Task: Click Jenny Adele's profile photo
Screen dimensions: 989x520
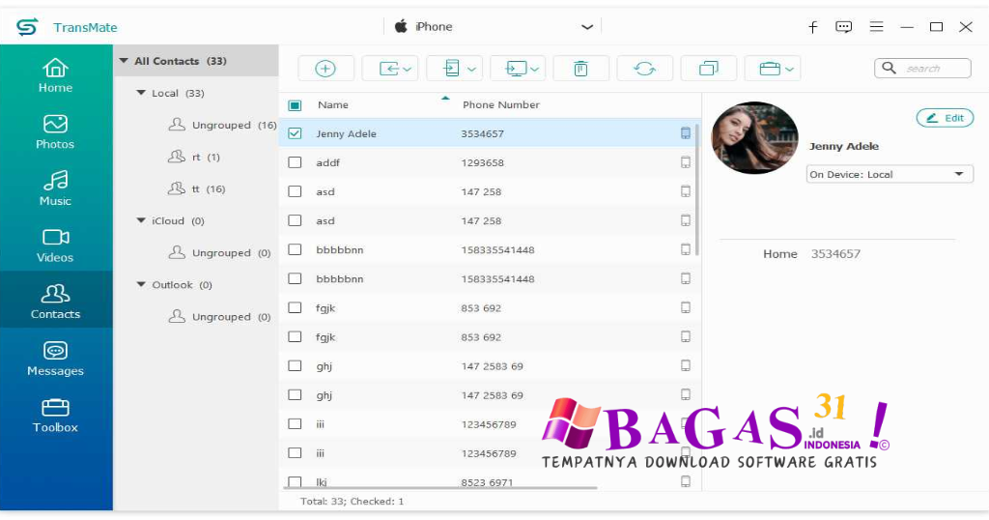Action: coord(754,137)
